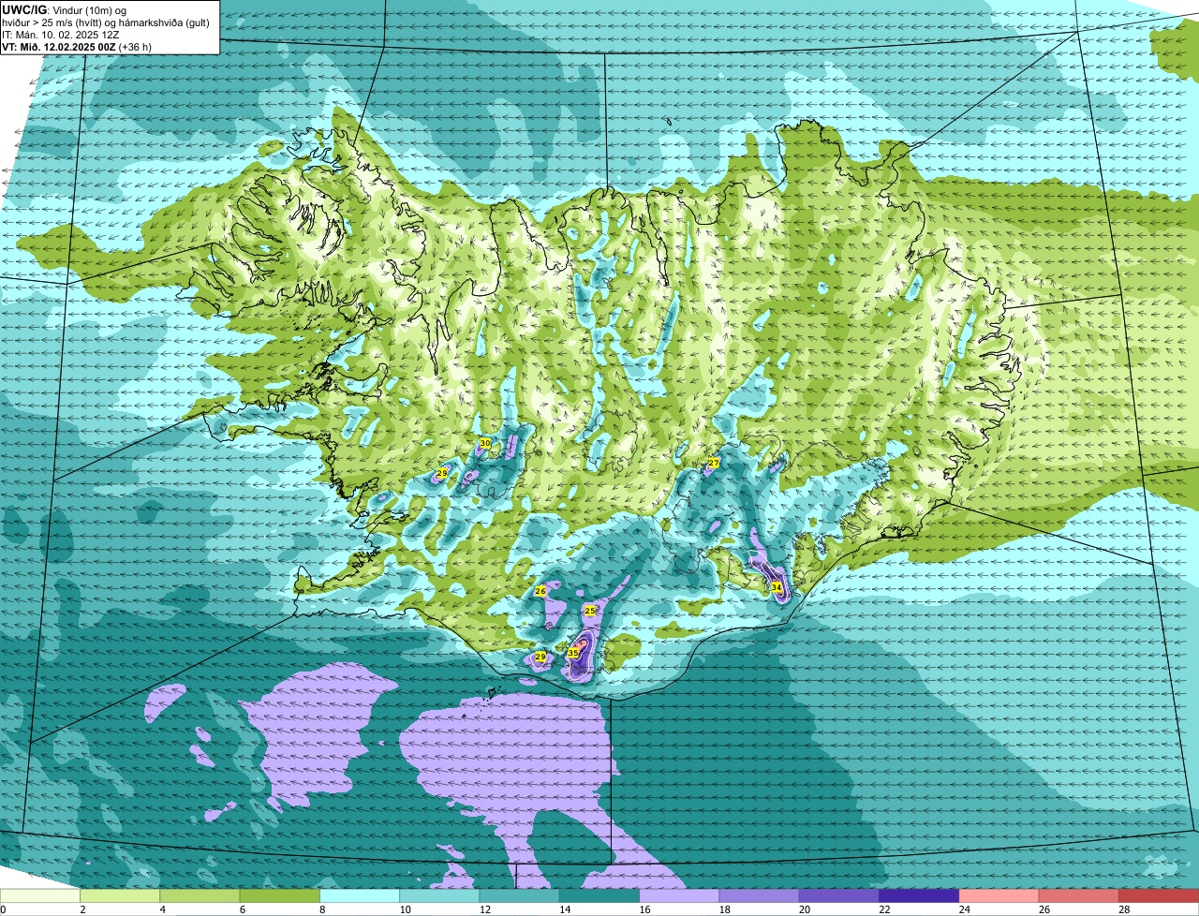Click the 29 gust label just below 30
This screenshot has width=1199, height=916.
pyautogui.click(x=441, y=473)
